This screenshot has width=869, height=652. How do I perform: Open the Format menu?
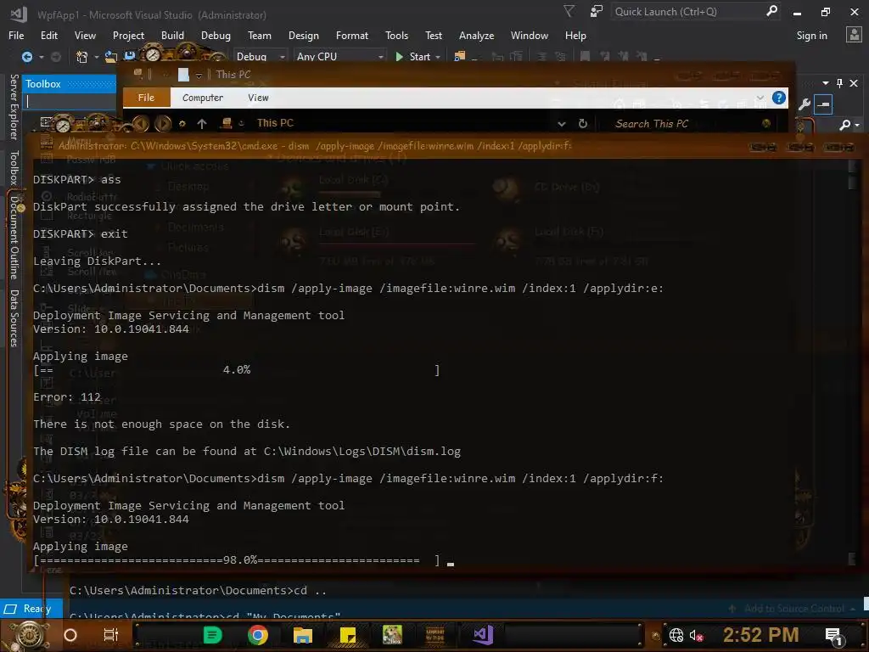coord(351,36)
